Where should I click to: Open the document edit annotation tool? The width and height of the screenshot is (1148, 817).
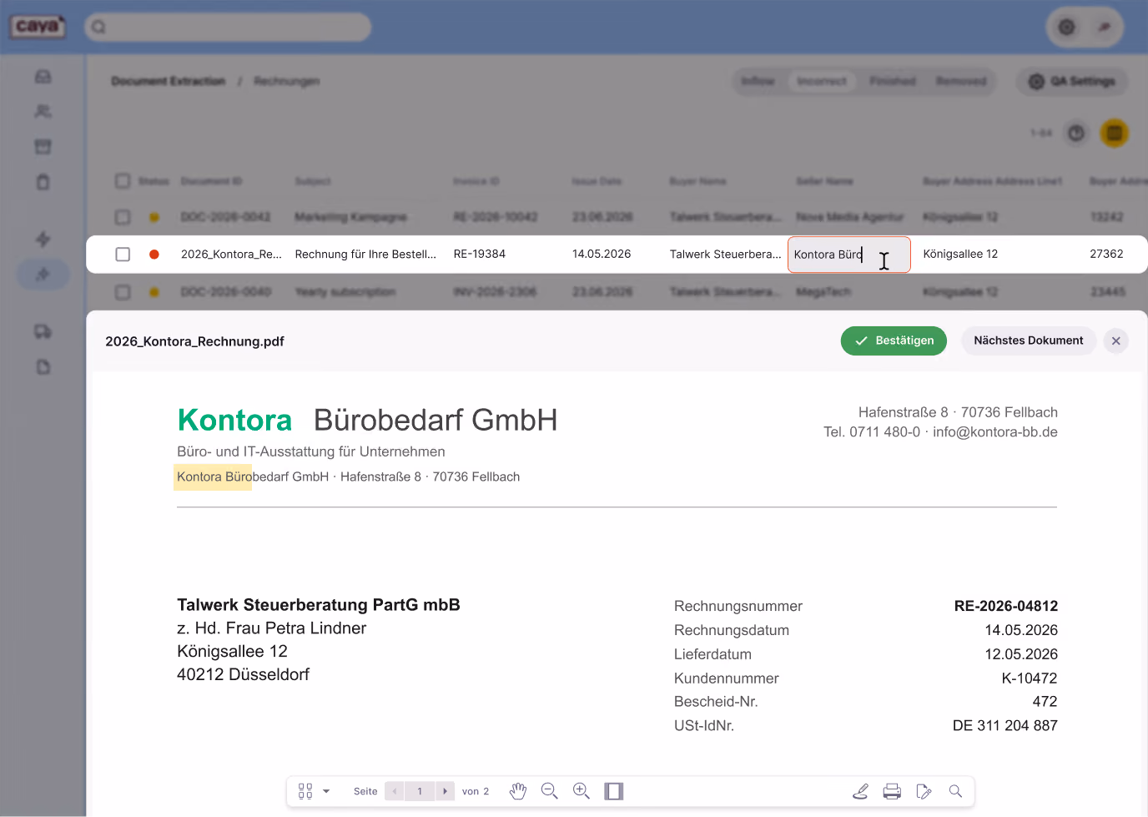pos(924,791)
